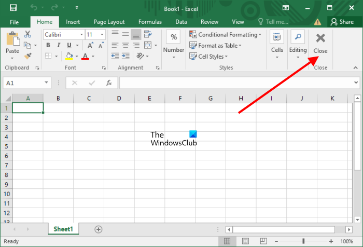Apply yellow Fill Color
The height and width of the screenshot is (247, 363).
point(69,56)
